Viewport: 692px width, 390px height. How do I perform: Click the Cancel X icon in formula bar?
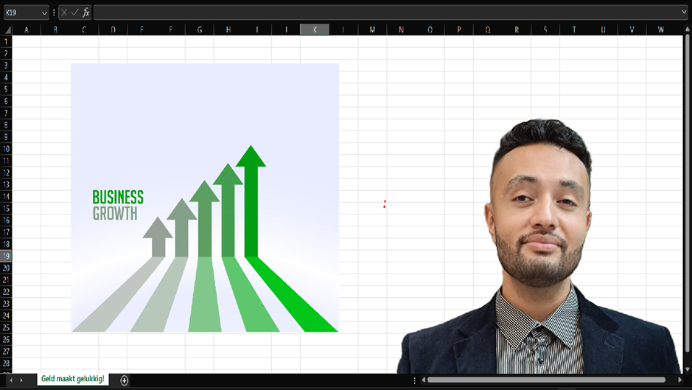(64, 13)
